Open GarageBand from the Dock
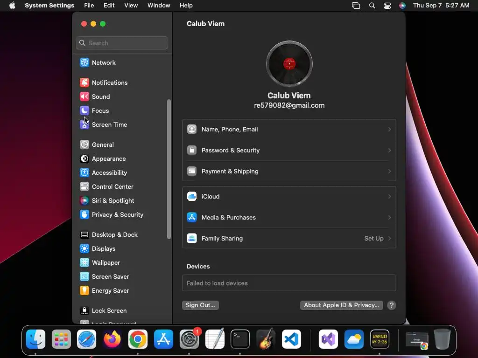478x358 pixels. [x=266, y=339]
